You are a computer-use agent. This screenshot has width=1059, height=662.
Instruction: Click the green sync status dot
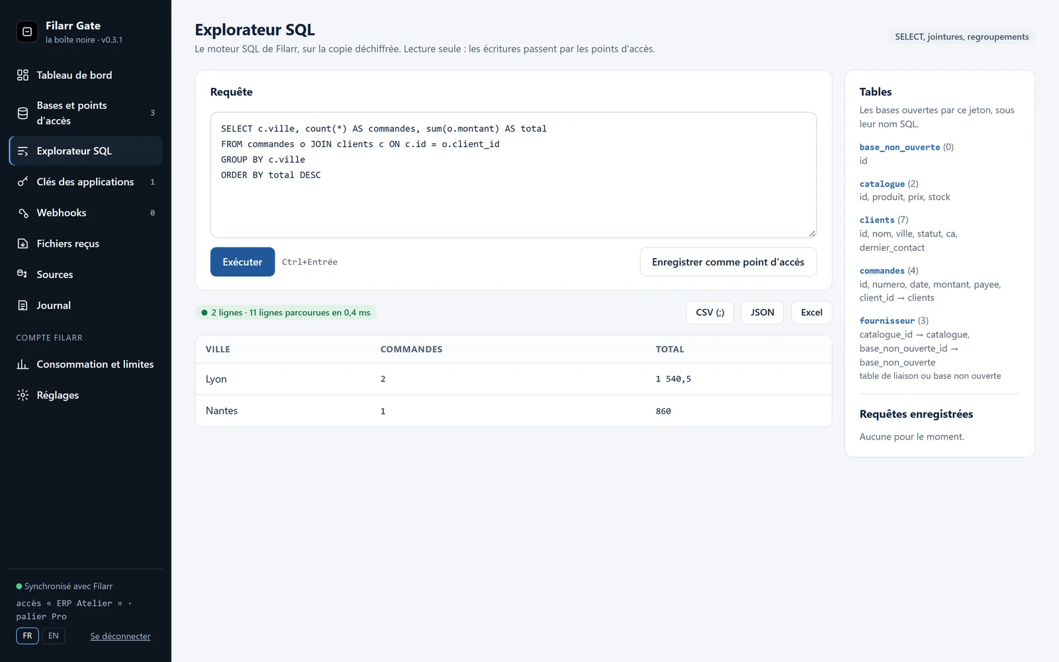coord(19,587)
